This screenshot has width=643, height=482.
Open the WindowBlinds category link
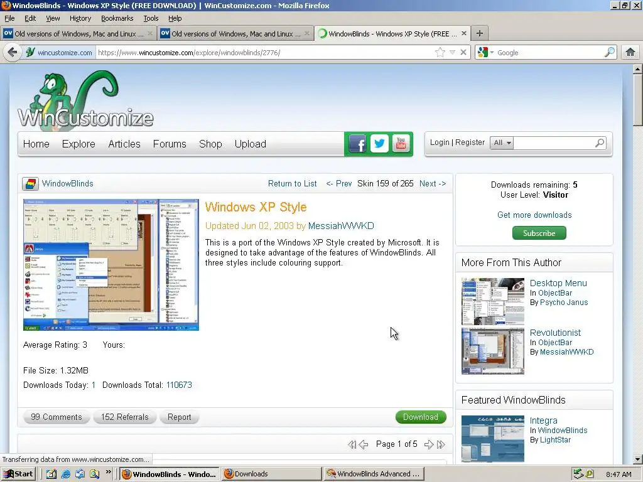click(68, 184)
